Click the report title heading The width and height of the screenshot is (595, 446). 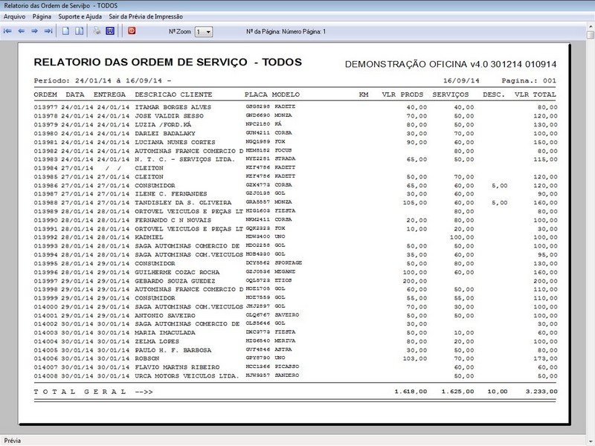point(168,62)
